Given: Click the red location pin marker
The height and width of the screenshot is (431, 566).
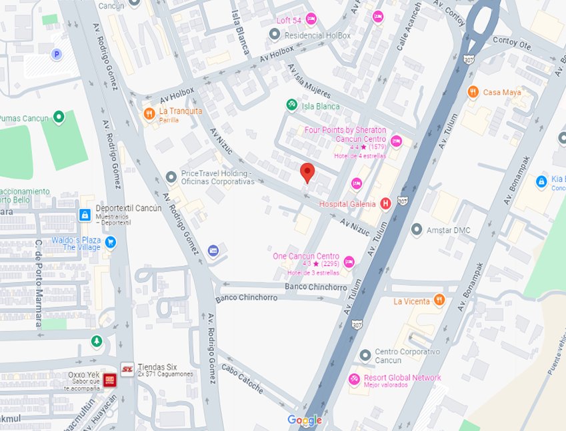Looking at the screenshot, I should coord(307,173).
